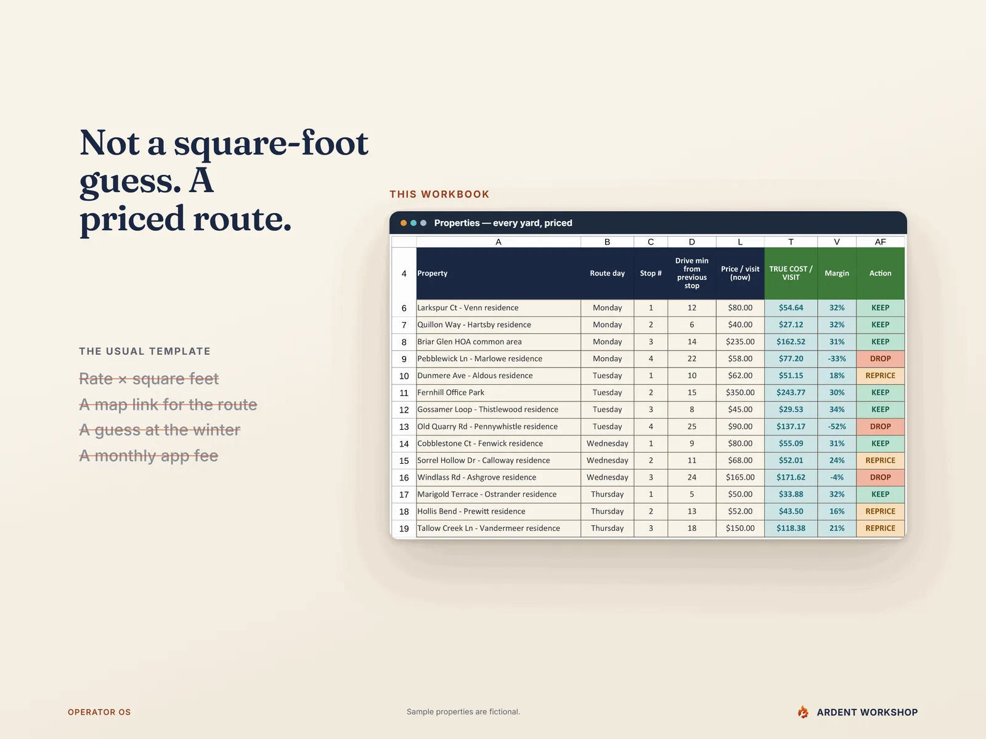Select 'Pebblewick Ln - Marlowe residence' cell

[x=499, y=359]
